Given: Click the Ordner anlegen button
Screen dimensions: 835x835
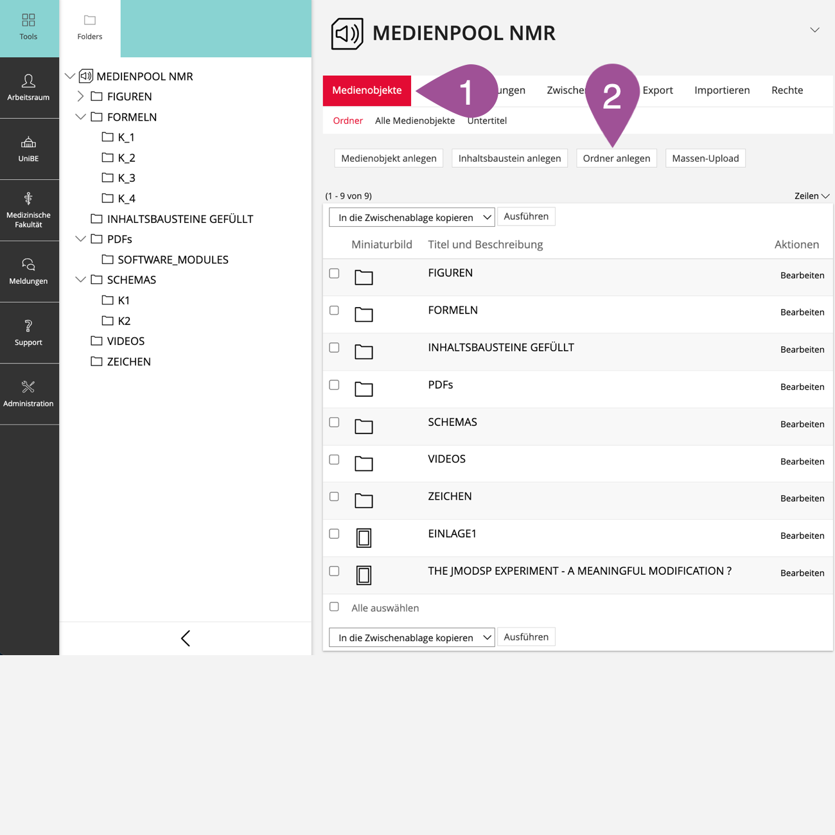Looking at the screenshot, I should click(616, 159).
